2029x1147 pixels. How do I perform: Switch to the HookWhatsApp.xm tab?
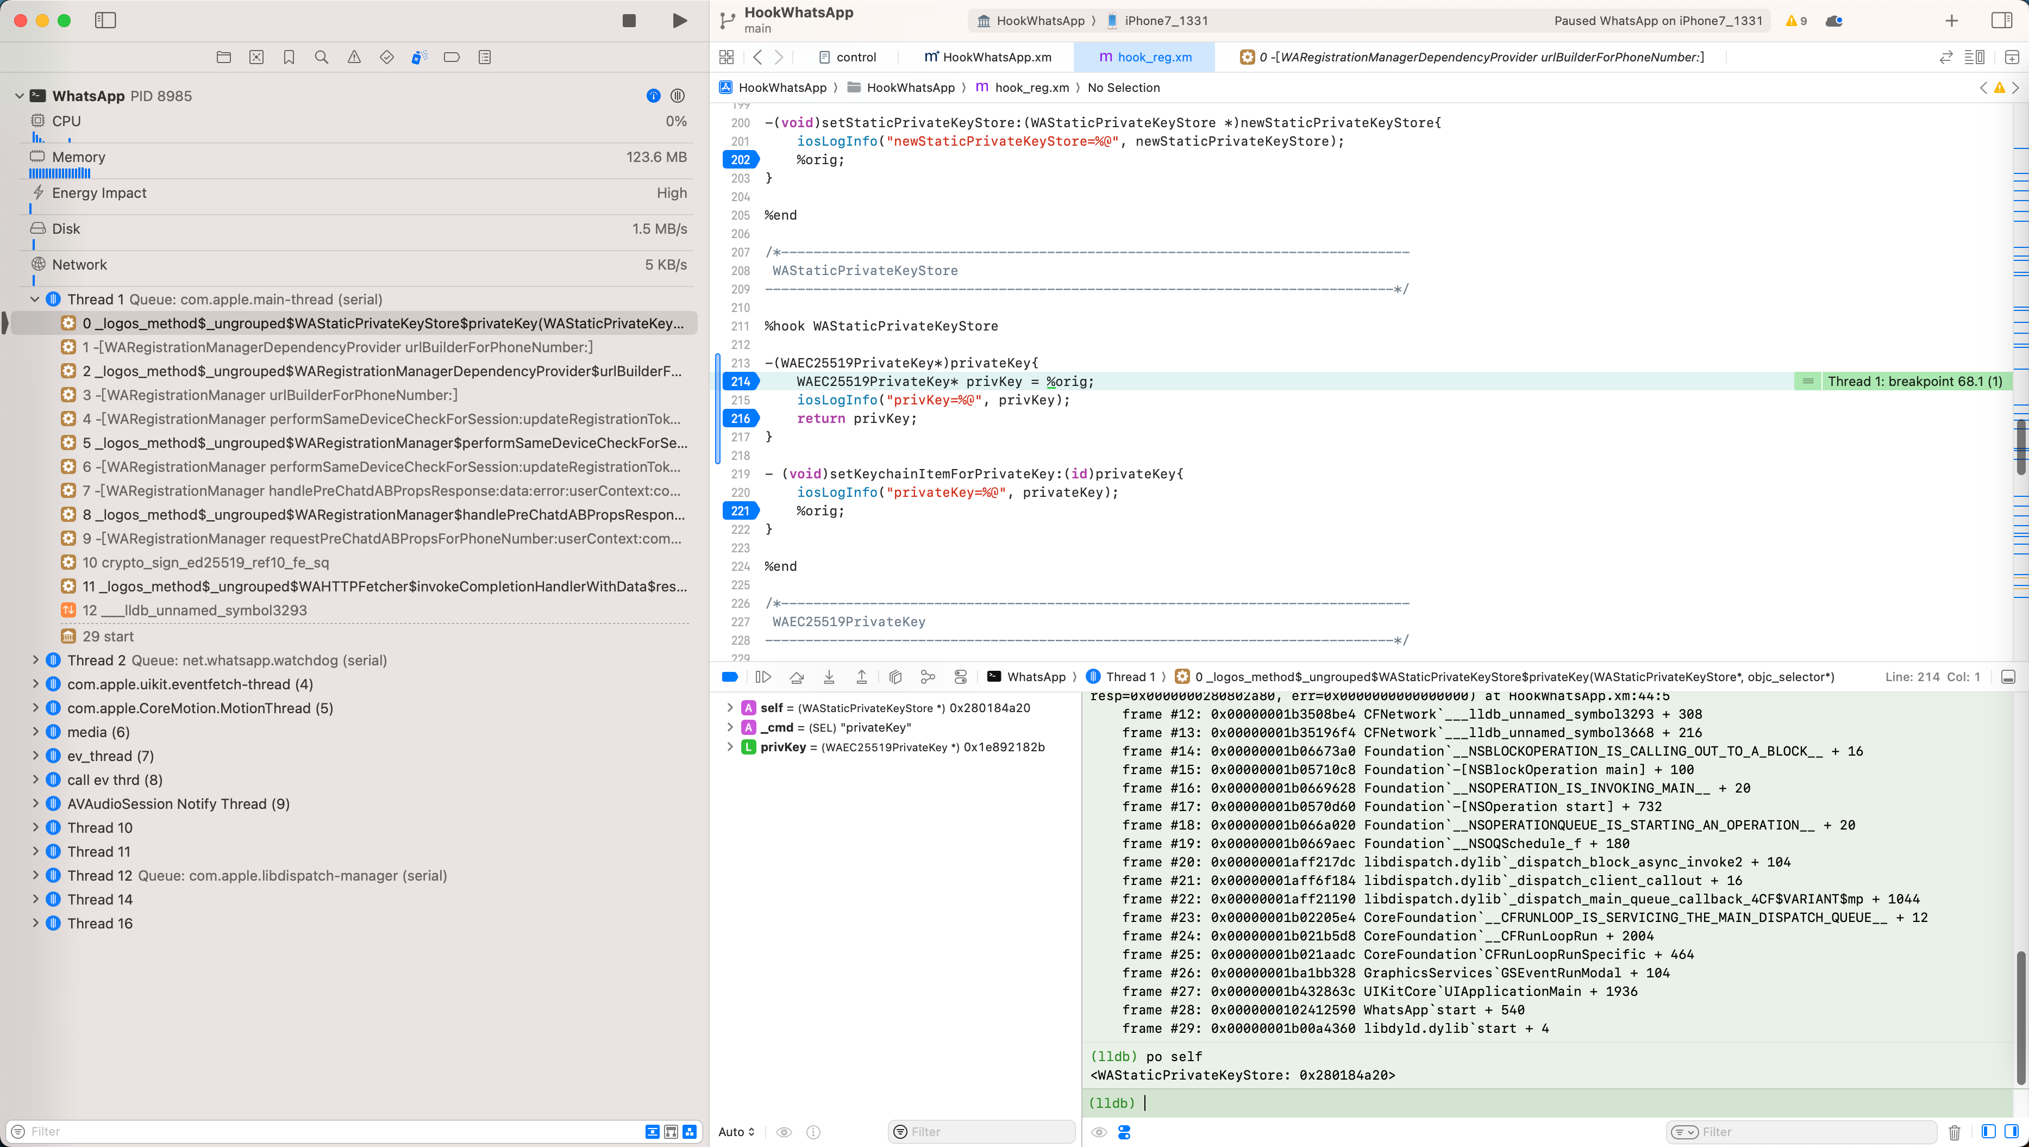tap(988, 57)
